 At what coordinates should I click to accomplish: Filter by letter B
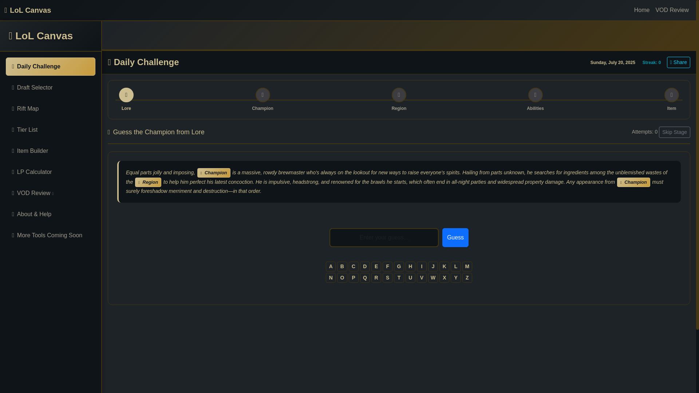pos(342,266)
